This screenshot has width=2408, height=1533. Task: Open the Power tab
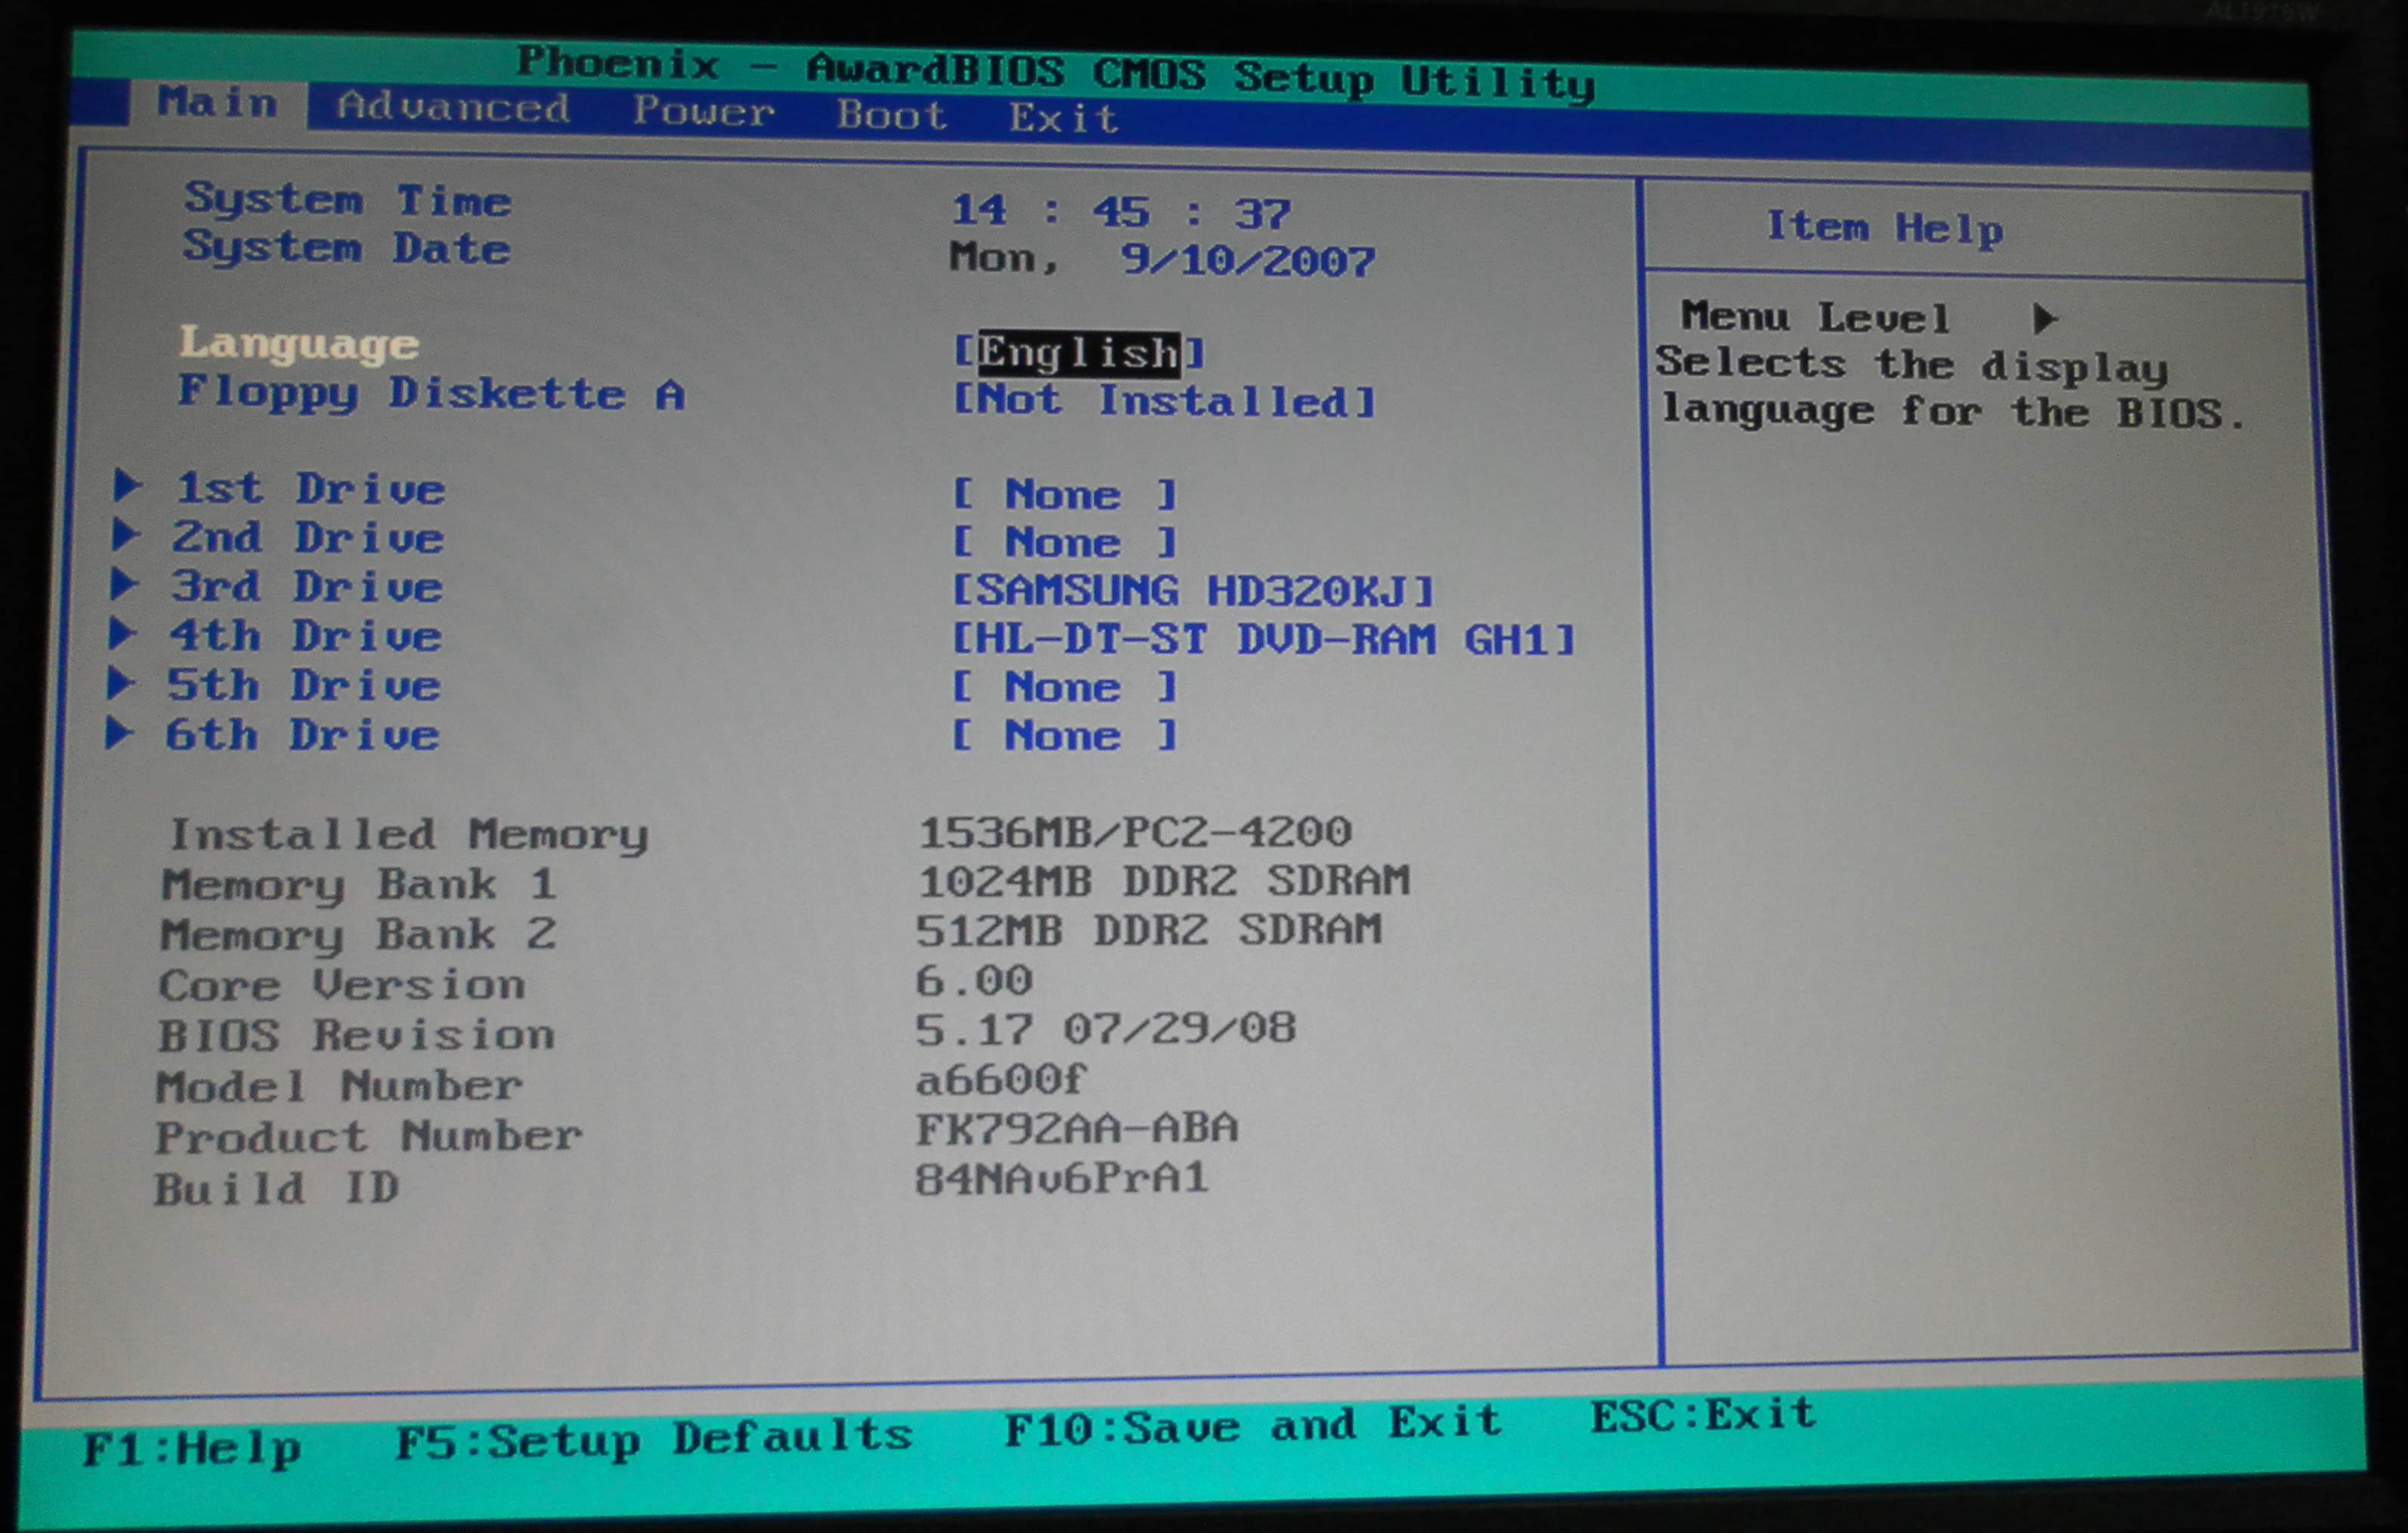[x=703, y=110]
